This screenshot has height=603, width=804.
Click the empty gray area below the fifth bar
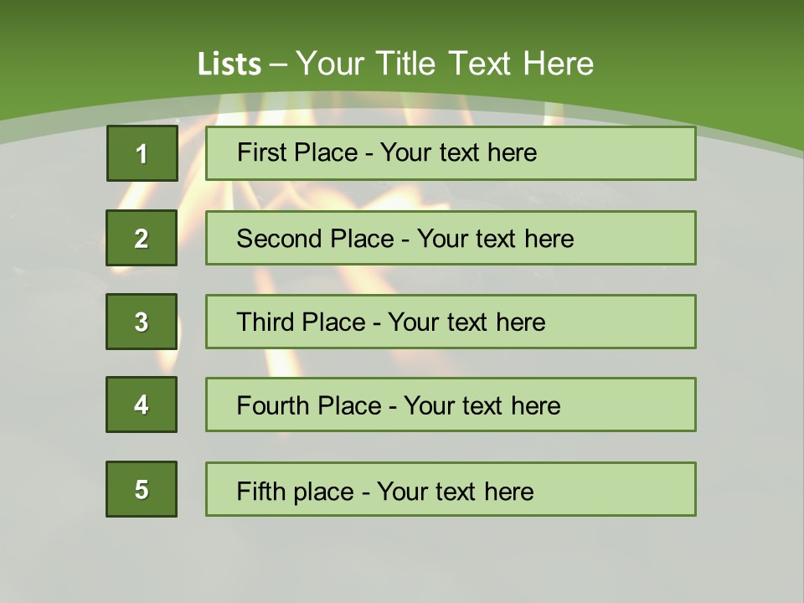click(x=402, y=557)
